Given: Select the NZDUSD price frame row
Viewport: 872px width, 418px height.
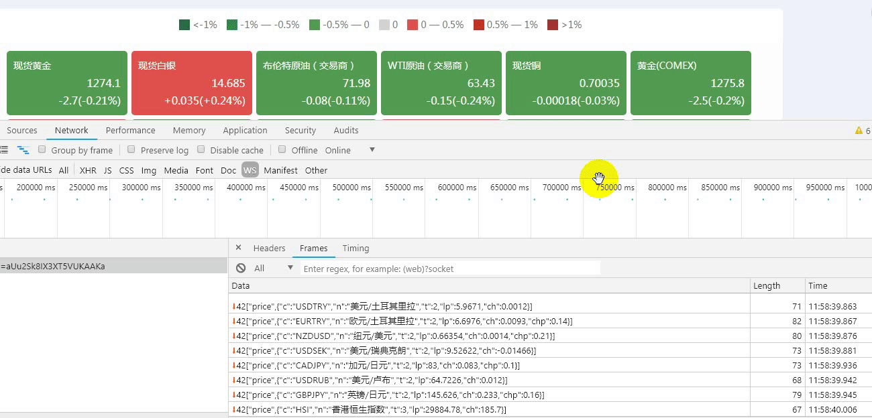Looking at the screenshot, I should [550, 336].
